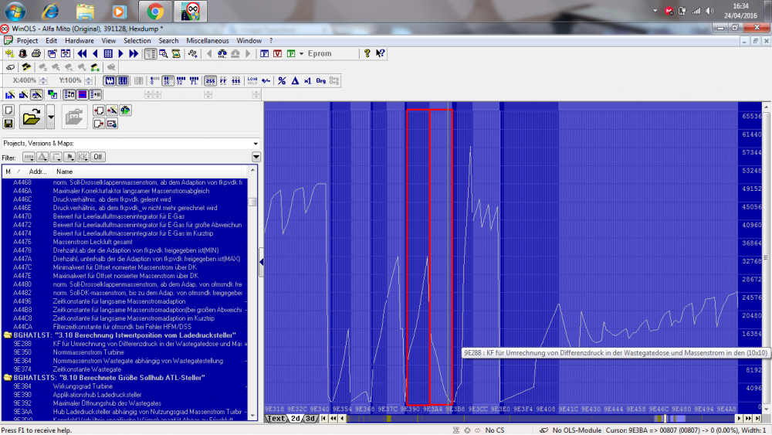Screen dimensions: 772x435
Task: Click the top hat icon in toolbar
Action: [x=22, y=53]
